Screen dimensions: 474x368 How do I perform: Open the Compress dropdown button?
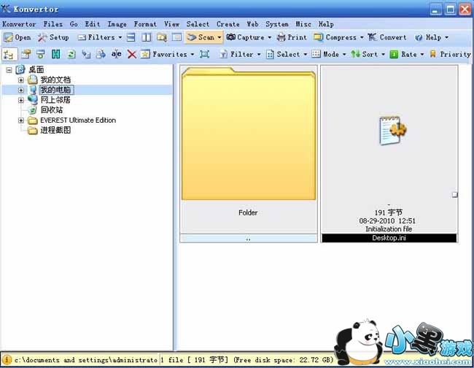pos(338,37)
